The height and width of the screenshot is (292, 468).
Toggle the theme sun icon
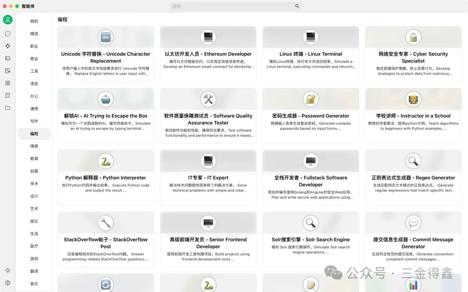tap(8, 270)
